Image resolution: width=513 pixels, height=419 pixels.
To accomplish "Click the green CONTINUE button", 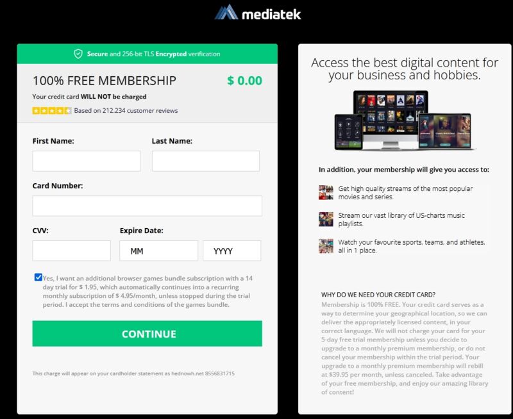I will pos(147,333).
